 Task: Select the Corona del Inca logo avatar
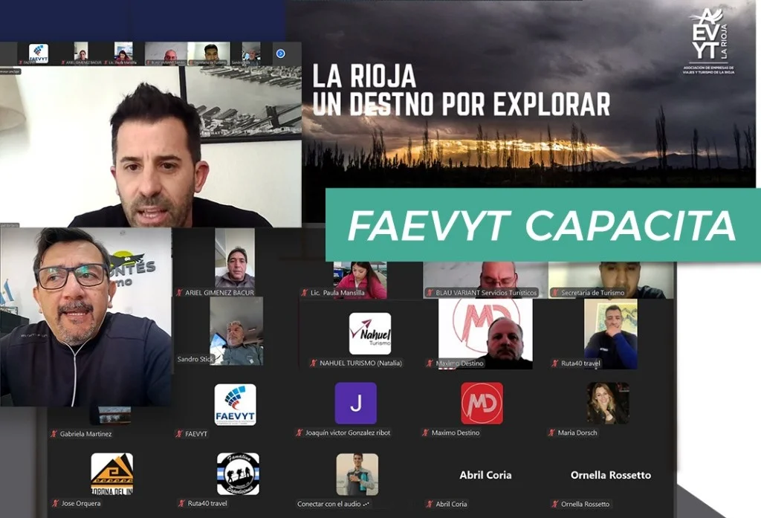pyautogui.click(x=111, y=473)
